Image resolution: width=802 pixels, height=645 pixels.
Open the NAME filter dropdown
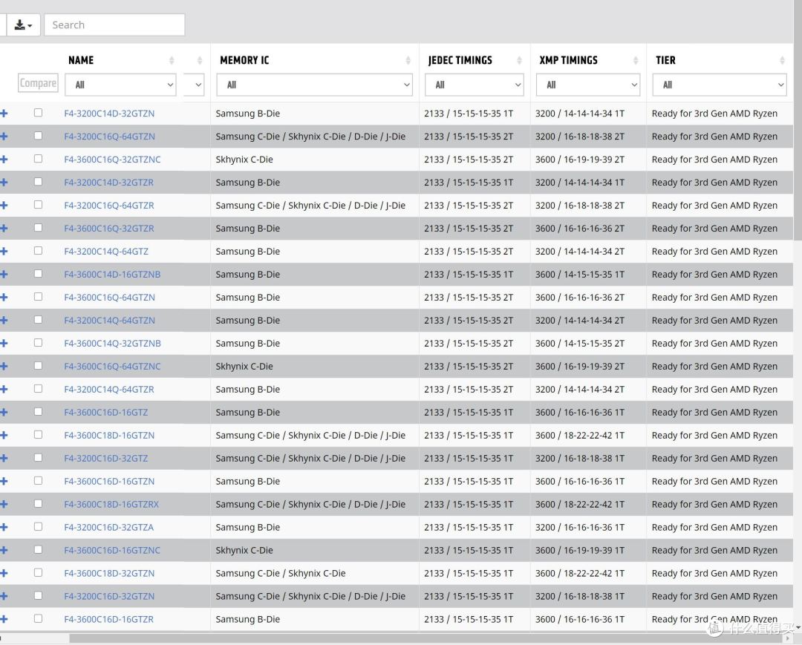[x=121, y=85]
